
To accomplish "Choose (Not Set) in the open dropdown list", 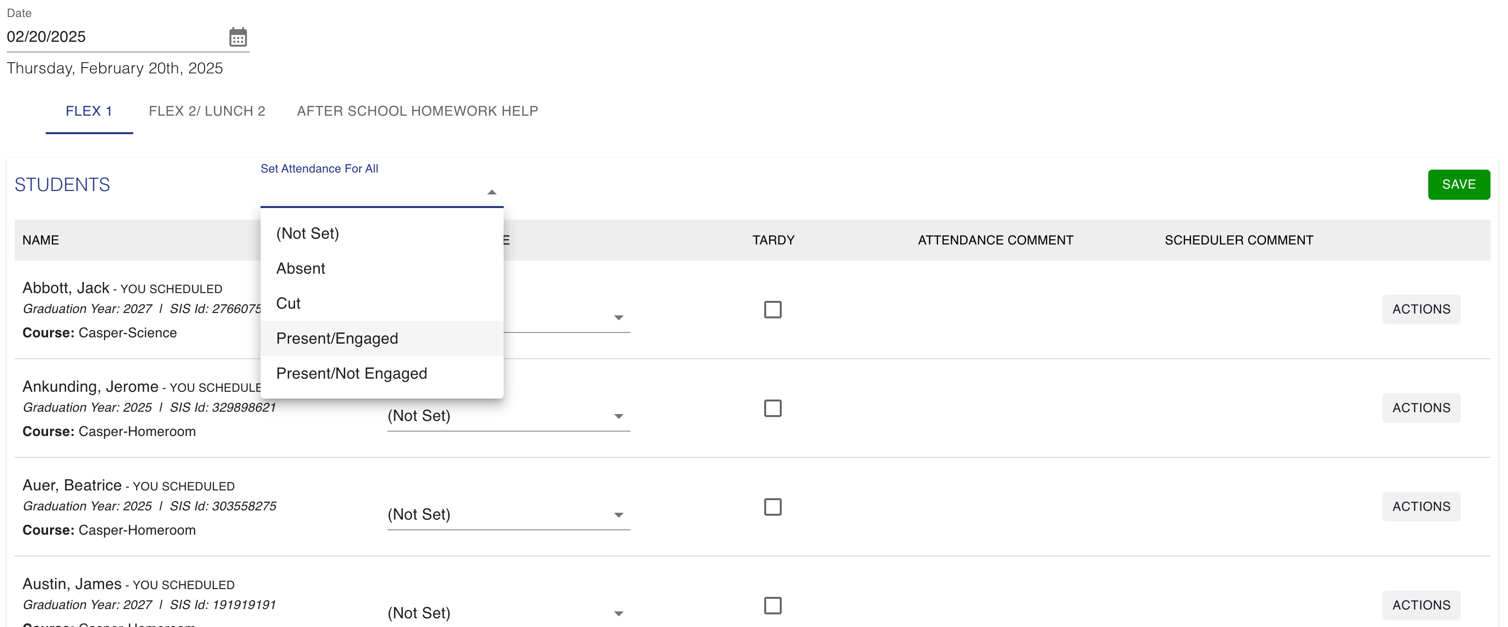I will click(307, 233).
